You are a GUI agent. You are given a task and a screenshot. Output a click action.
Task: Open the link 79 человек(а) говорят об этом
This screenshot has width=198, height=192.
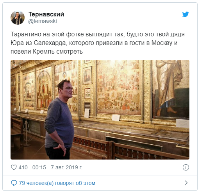coord(57,183)
